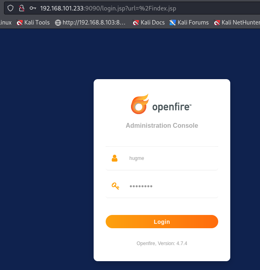Open the Kali NetHunter bookmark
This screenshot has height=270, width=260.
point(237,22)
